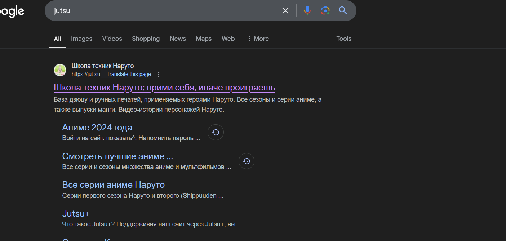The image size is (506, 241).
Task: Click the jut.su site favicon
Action: (60, 70)
